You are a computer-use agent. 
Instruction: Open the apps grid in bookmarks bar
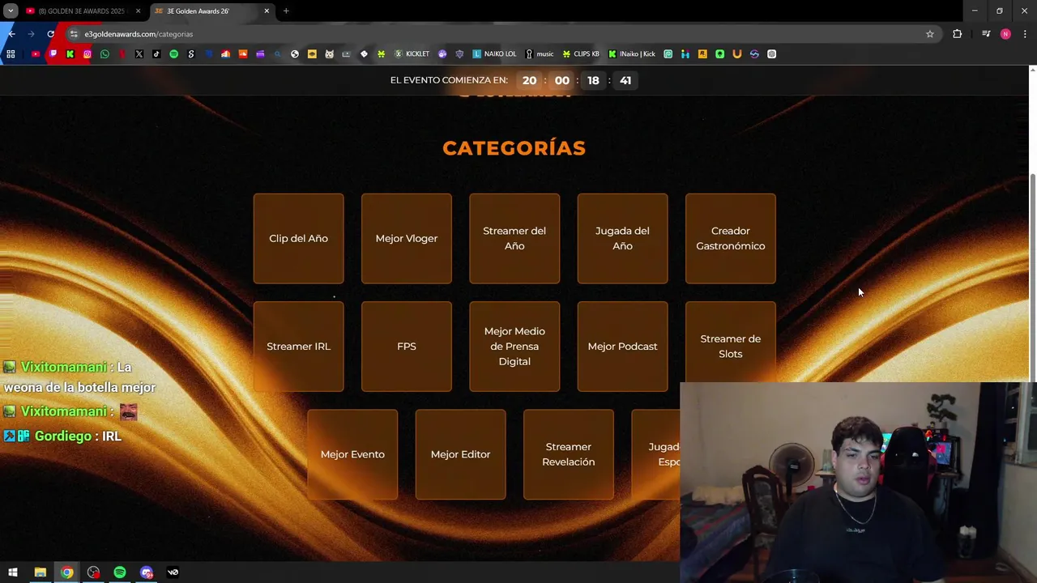tap(11, 54)
